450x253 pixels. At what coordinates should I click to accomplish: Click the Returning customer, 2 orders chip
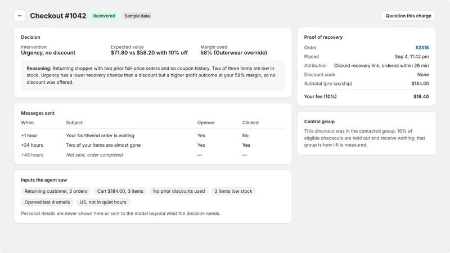(56, 191)
